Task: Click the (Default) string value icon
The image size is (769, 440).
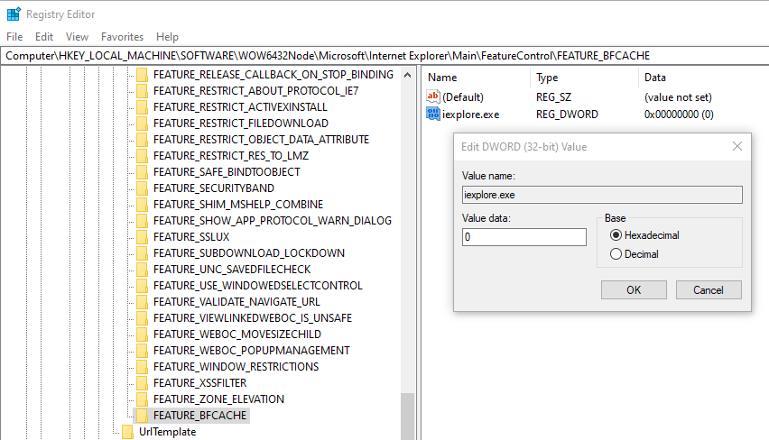Action: [x=433, y=96]
